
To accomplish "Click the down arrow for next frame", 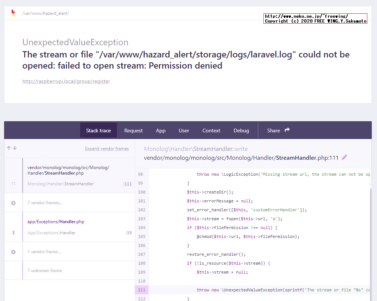I will [x=15, y=148].
